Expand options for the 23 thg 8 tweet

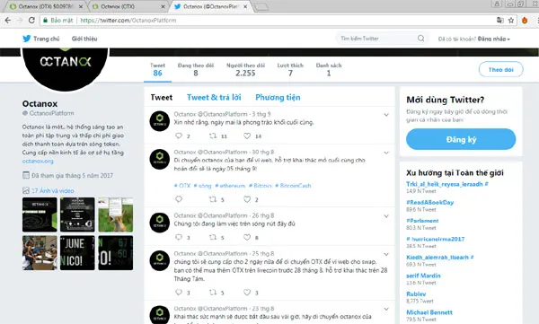click(x=386, y=310)
